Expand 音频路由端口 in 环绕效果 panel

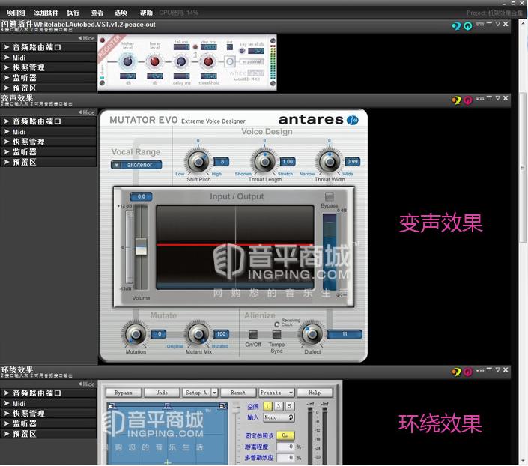pos(49,393)
